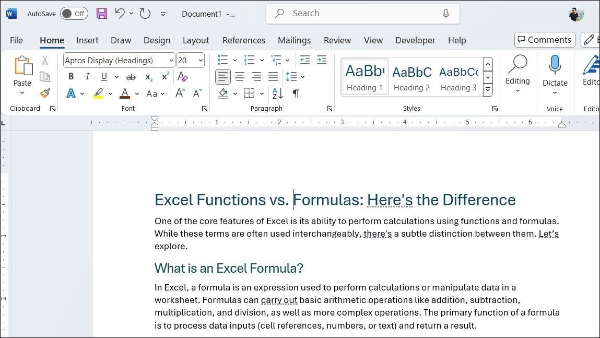Image resolution: width=600 pixels, height=338 pixels.
Task: Copy selection with the Copy icon
Action: pyautogui.click(x=45, y=77)
